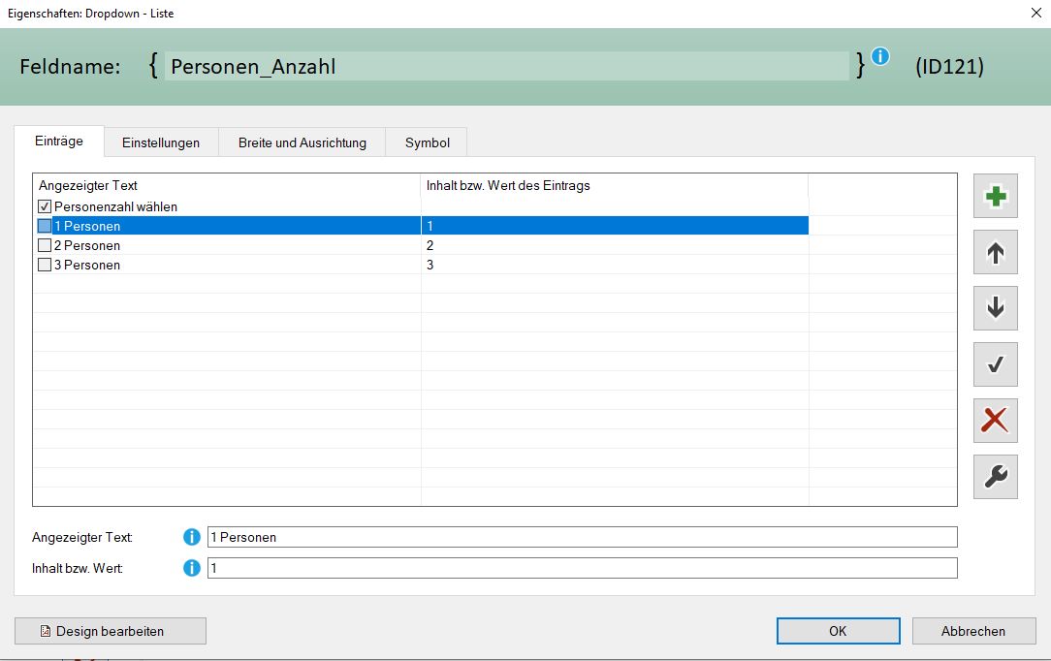Switch to the Einstellungen tab

coord(161,142)
